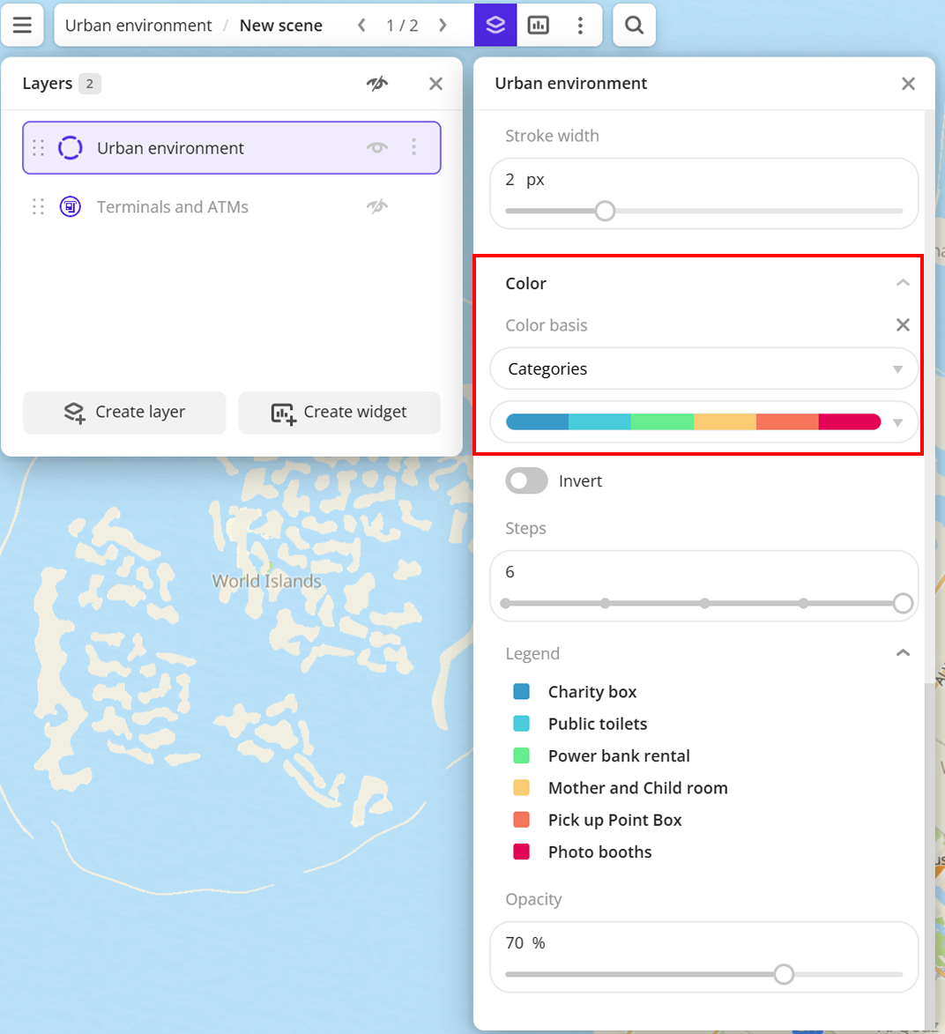Viewport: 945px width, 1034px height.
Task: Open the hamburger main menu
Action: click(23, 26)
